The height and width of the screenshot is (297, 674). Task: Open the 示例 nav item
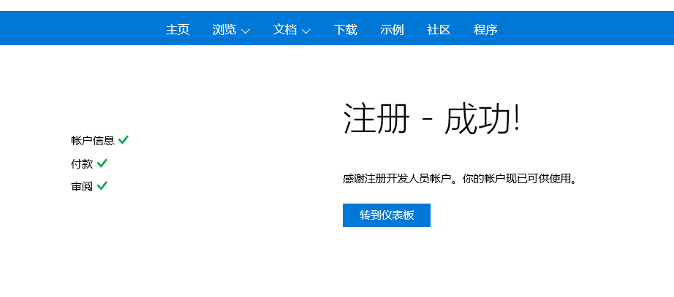pos(392,30)
